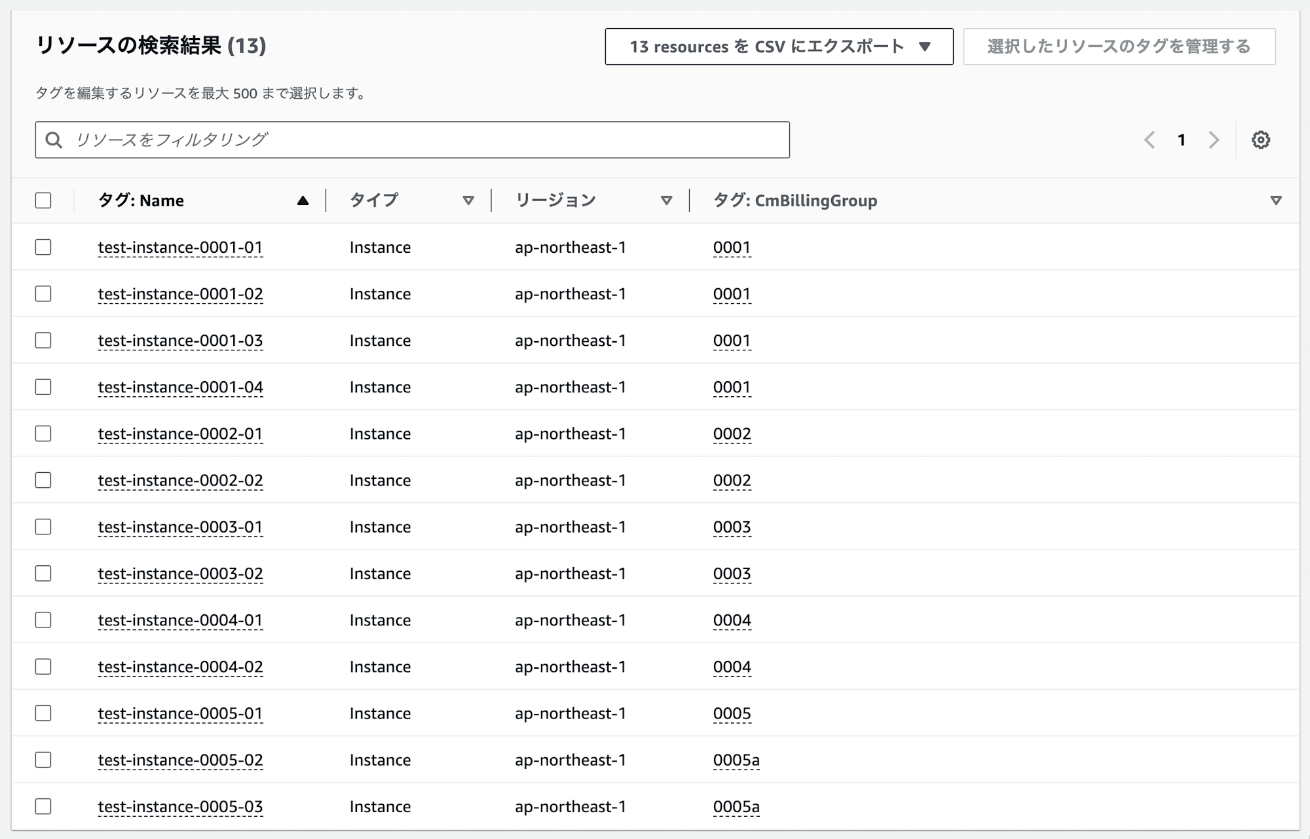Go to next page arrow
This screenshot has width=1310, height=839.
1214,140
